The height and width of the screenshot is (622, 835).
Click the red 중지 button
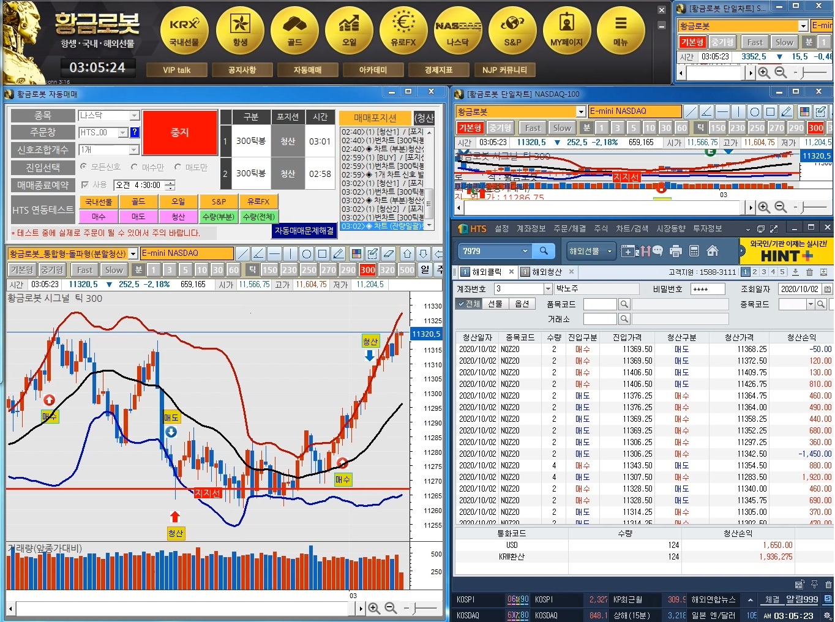tap(180, 133)
